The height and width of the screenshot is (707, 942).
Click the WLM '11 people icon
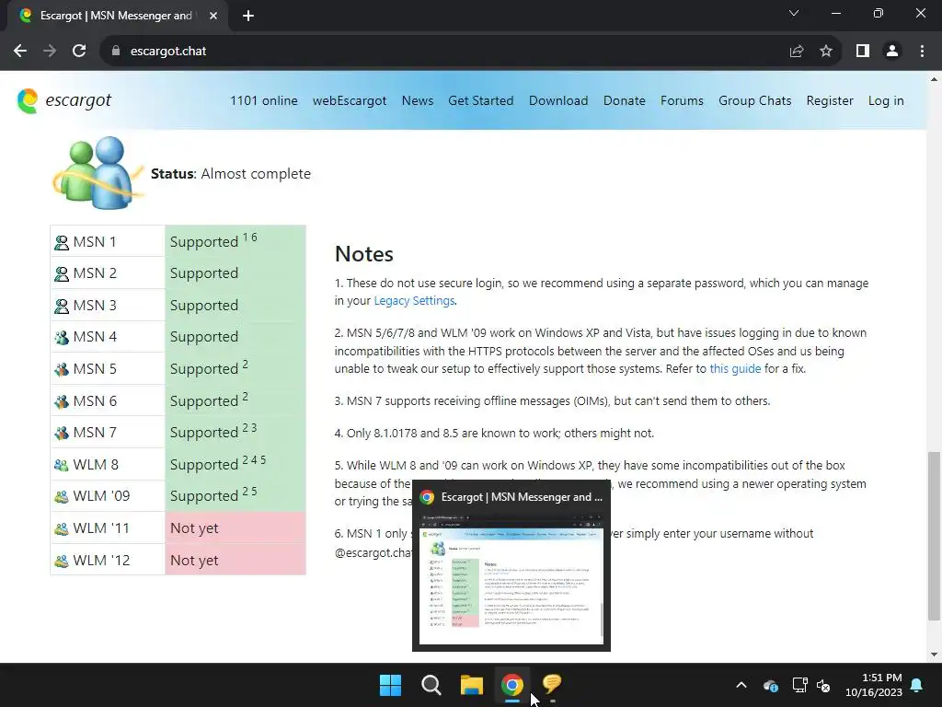tap(62, 528)
